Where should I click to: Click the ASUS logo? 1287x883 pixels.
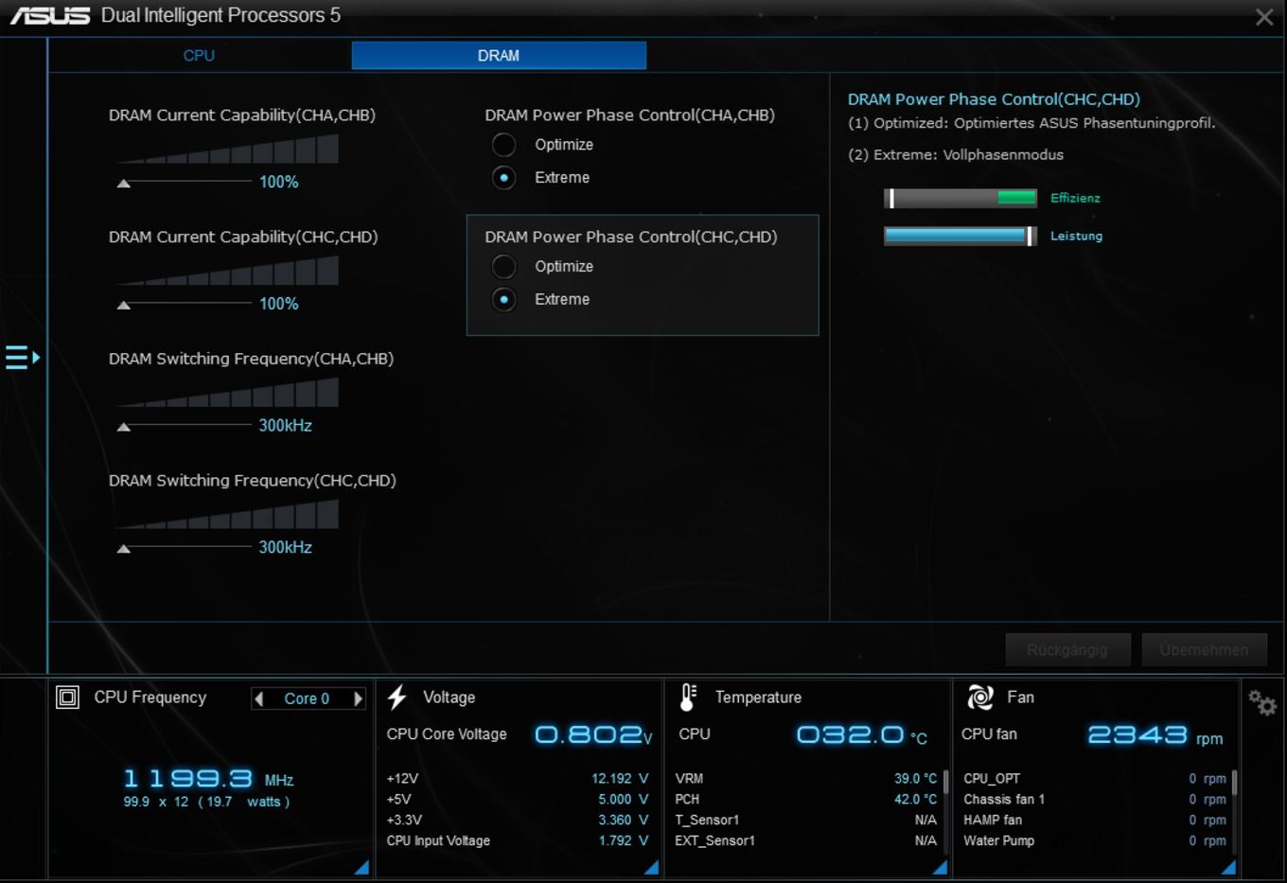[50, 16]
